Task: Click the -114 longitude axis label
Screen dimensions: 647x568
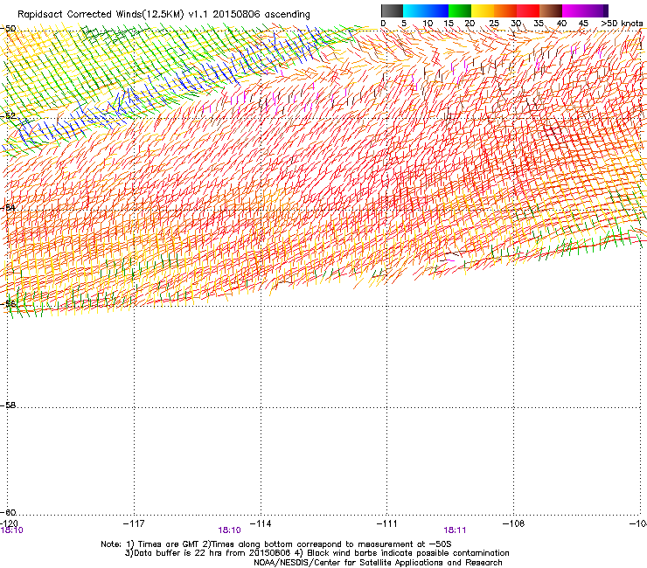Action: coord(261,523)
